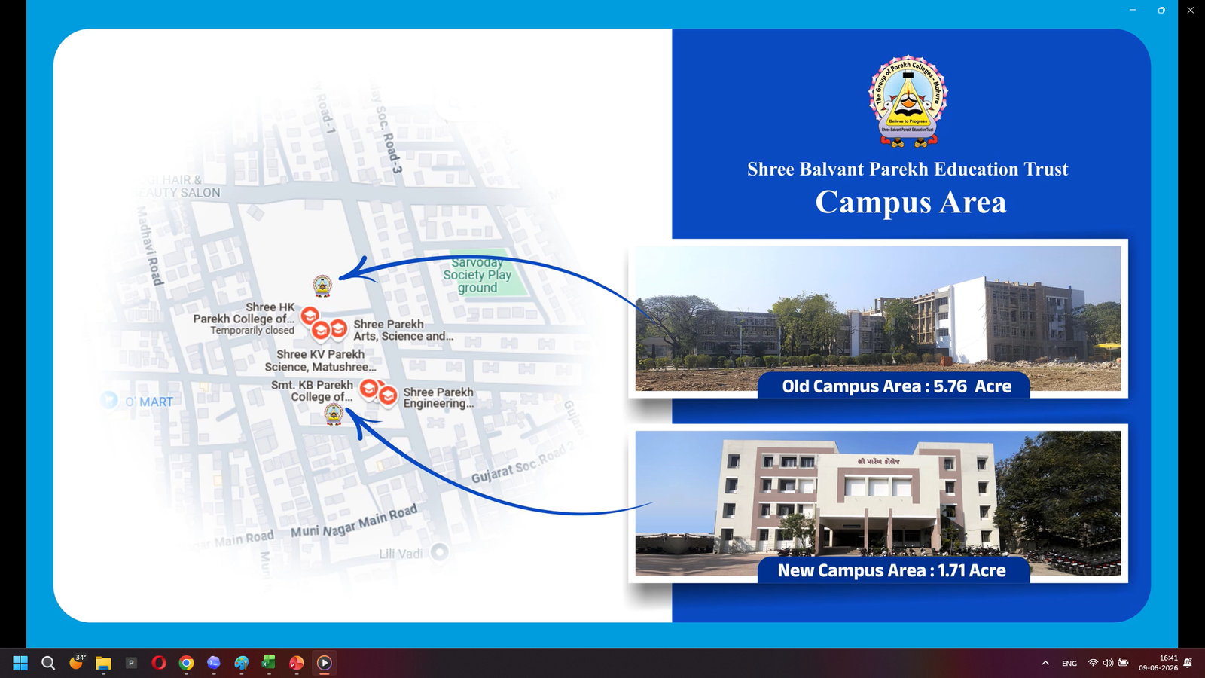Click 'Shree Parekh Arts, Science and...' label
Screen dimensions: 1205x678
click(x=403, y=330)
